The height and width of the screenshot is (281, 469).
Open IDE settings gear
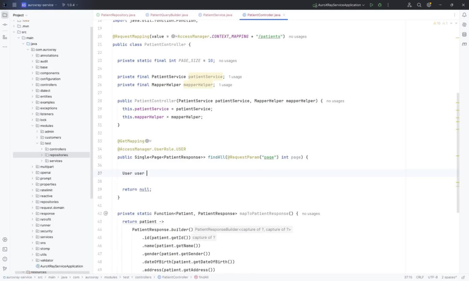[429, 5]
